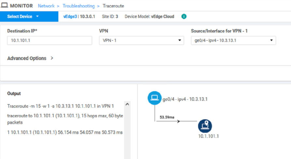Click the Traceroute breadcrumb text
The width and height of the screenshot is (291, 159).
pos(113,6)
